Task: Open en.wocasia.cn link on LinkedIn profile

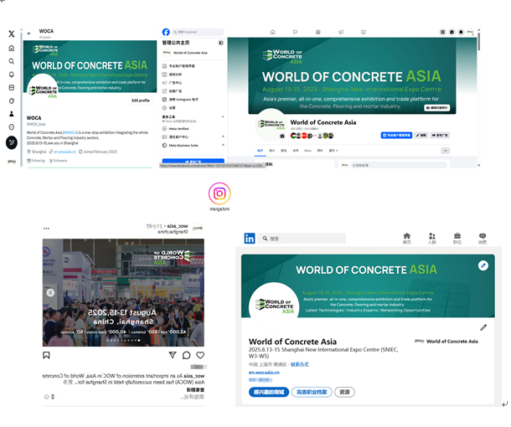Action: click(264, 373)
